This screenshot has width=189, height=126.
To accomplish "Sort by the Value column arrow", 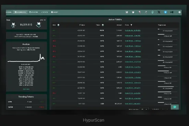I will [80, 25].
